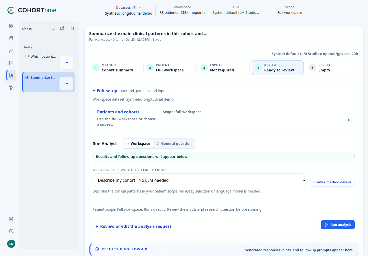Go to step 2 Patients Full workspace

pos(169,68)
